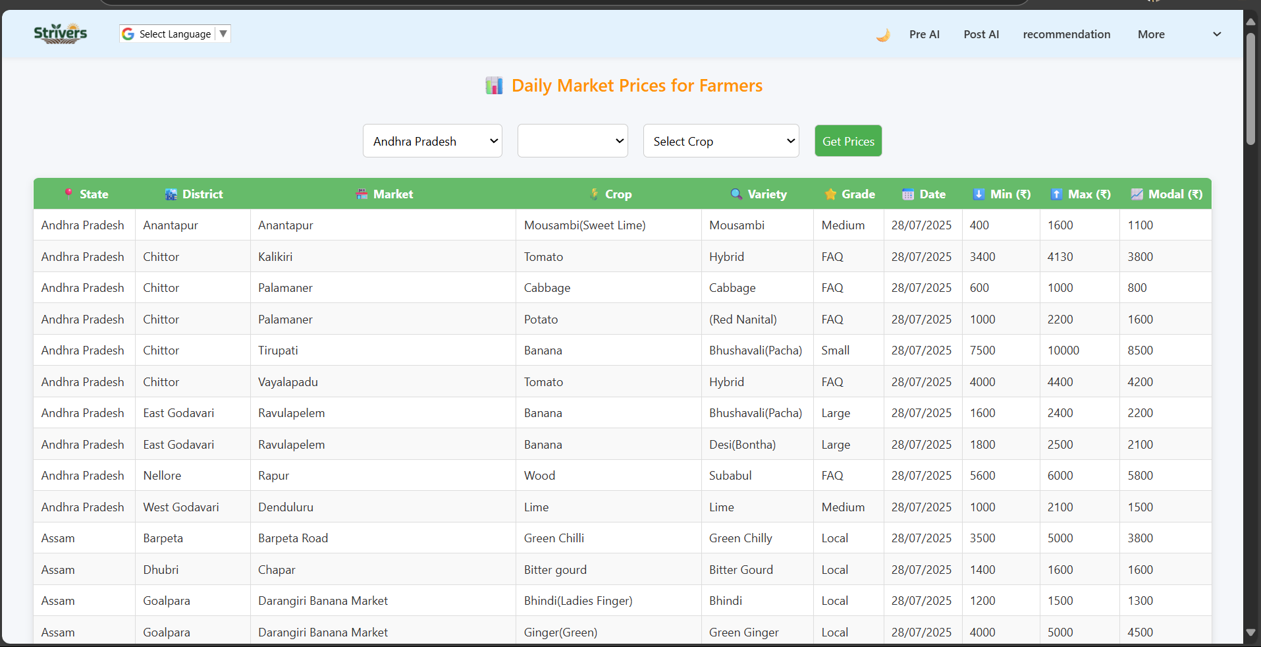The width and height of the screenshot is (1261, 647).
Task: Select the recommendation menu item
Action: point(1067,34)
